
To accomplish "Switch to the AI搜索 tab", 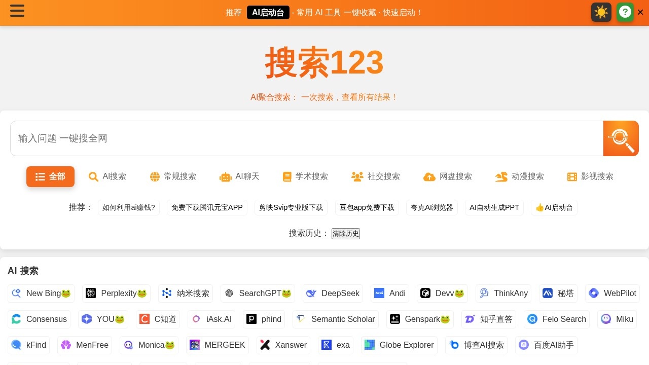I will click(107, 176).
